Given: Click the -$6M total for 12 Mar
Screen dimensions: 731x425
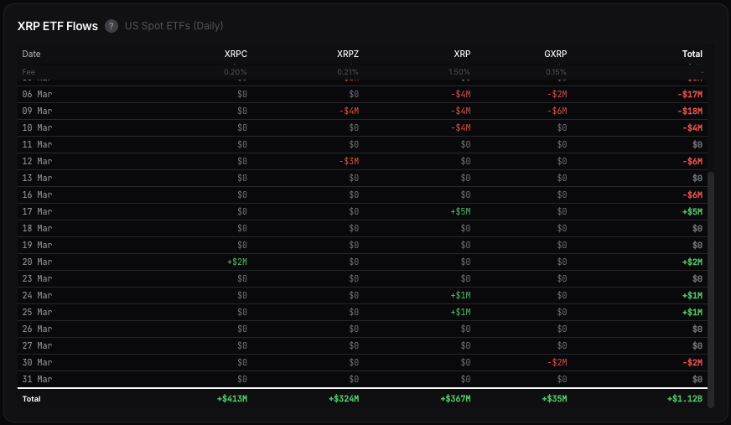Looking at the screenshot, I should [x=692, y=161].
